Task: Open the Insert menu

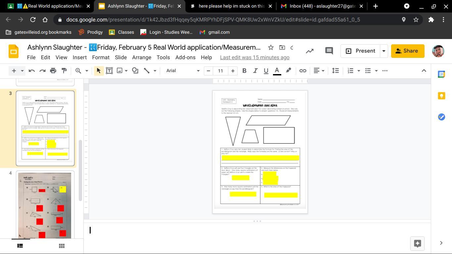Action: [79, 57]
